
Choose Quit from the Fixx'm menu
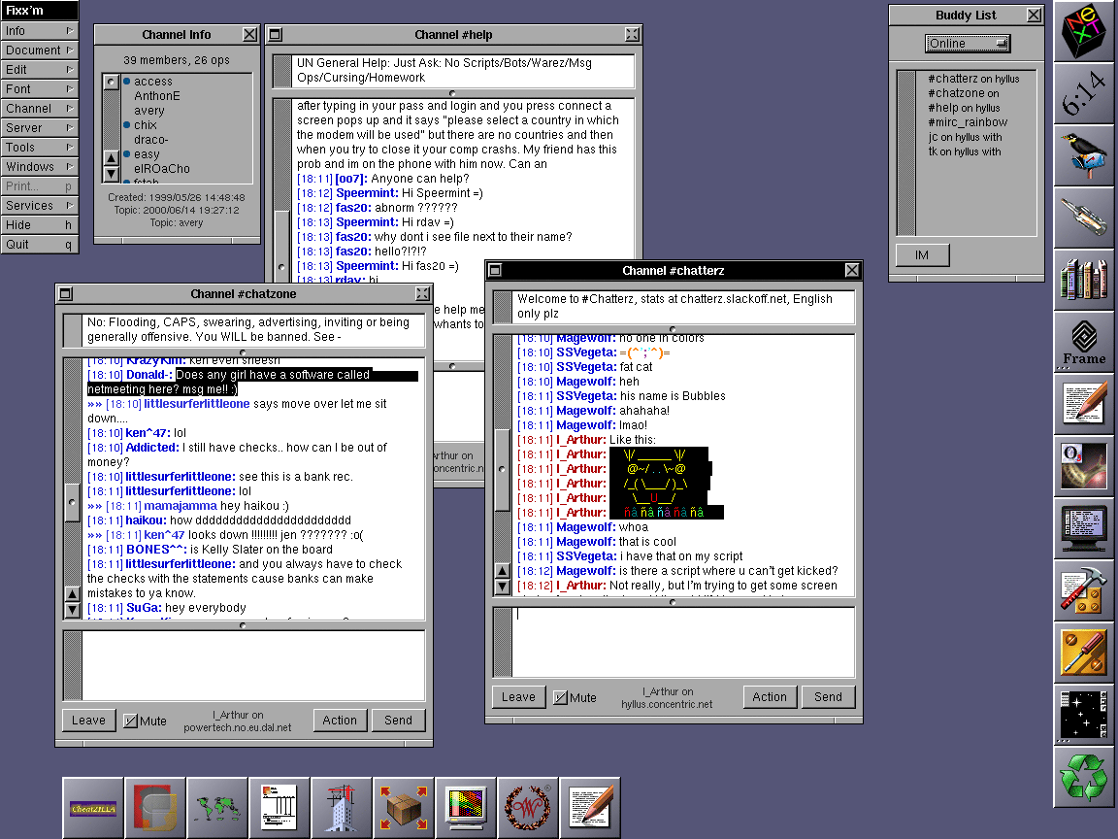(39, 244)
